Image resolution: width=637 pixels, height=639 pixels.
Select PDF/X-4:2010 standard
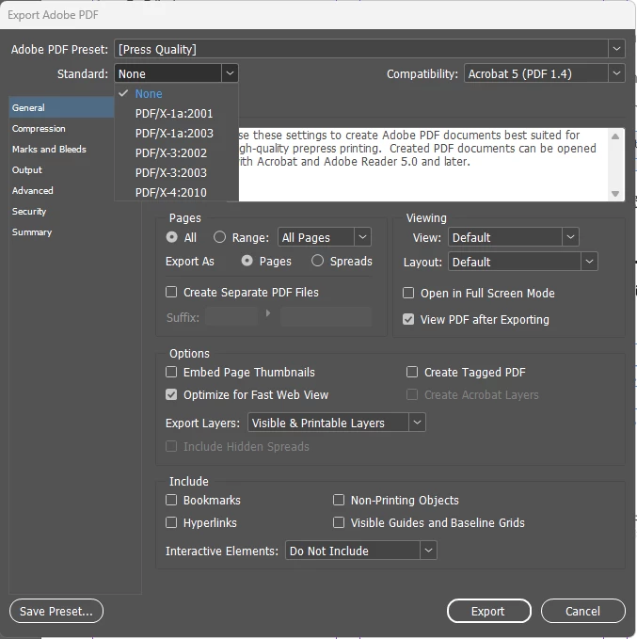pyautogui.click(x=176, y=192)
